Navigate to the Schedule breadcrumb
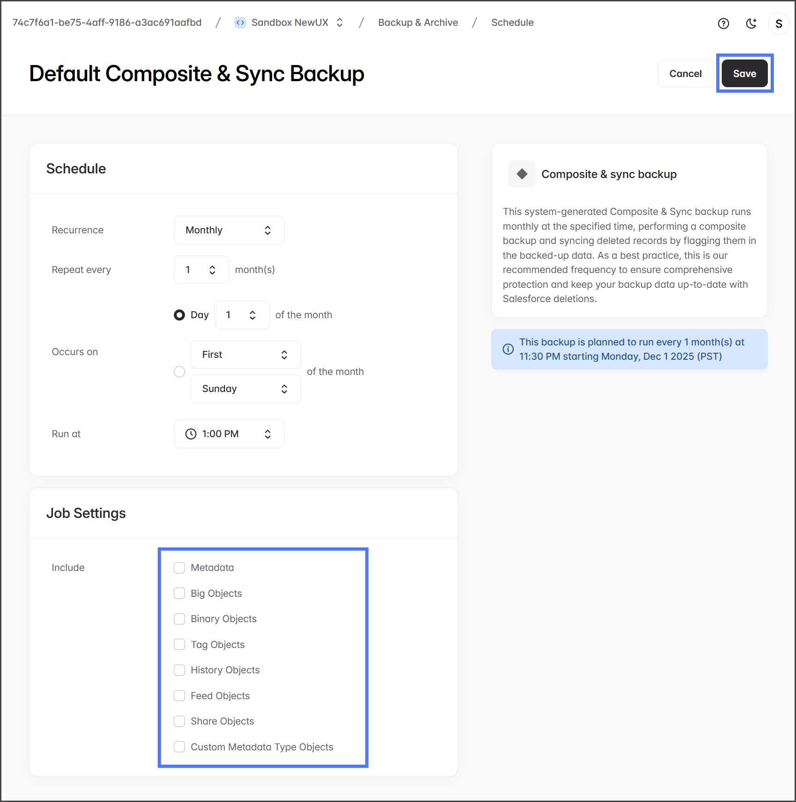 tap(512, 23)
